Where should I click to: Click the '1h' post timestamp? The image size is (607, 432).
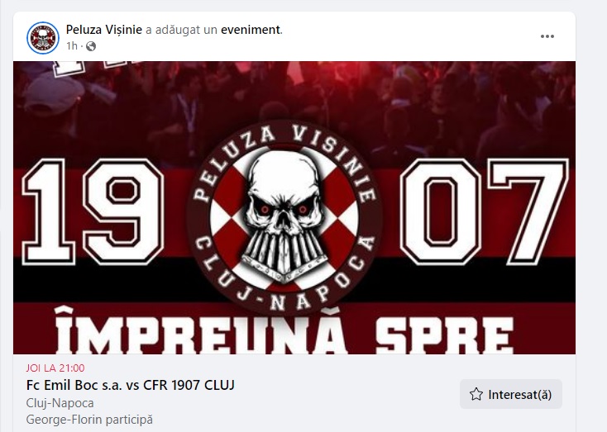pyautogui.click(x=72, y=46)
